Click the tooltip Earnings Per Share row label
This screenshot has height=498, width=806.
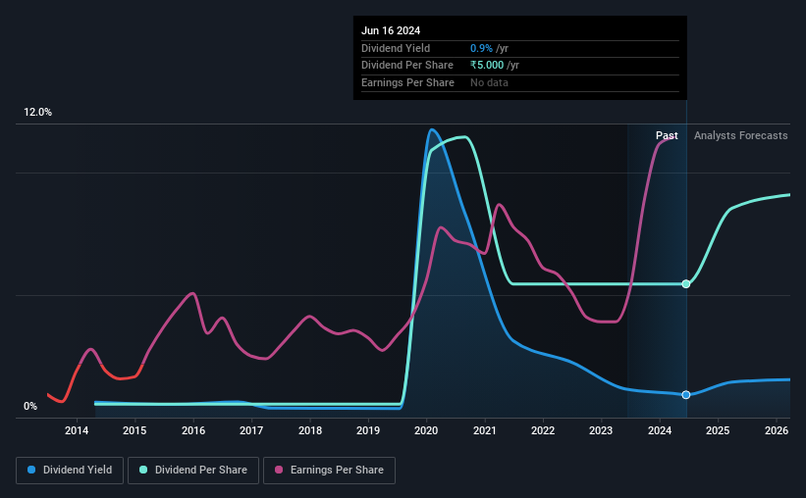(407, 82)
